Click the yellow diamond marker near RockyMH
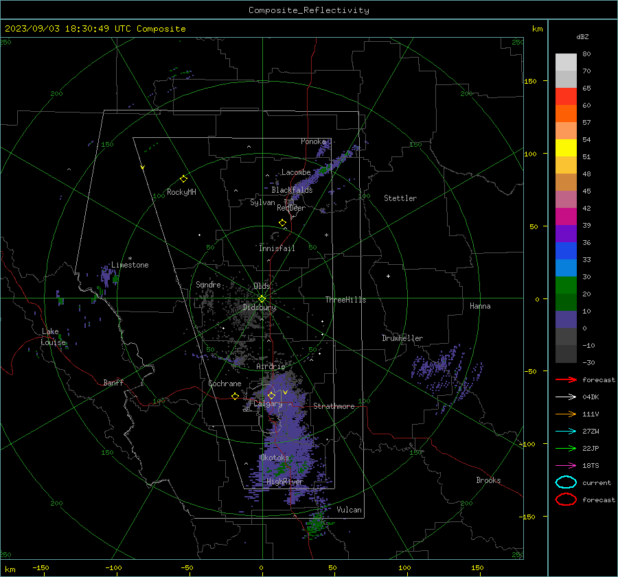The image size is (618, 577). coord(183,179)
